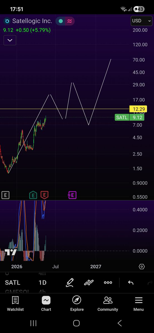Open the USD currency dropdown

tap(141, 21)
